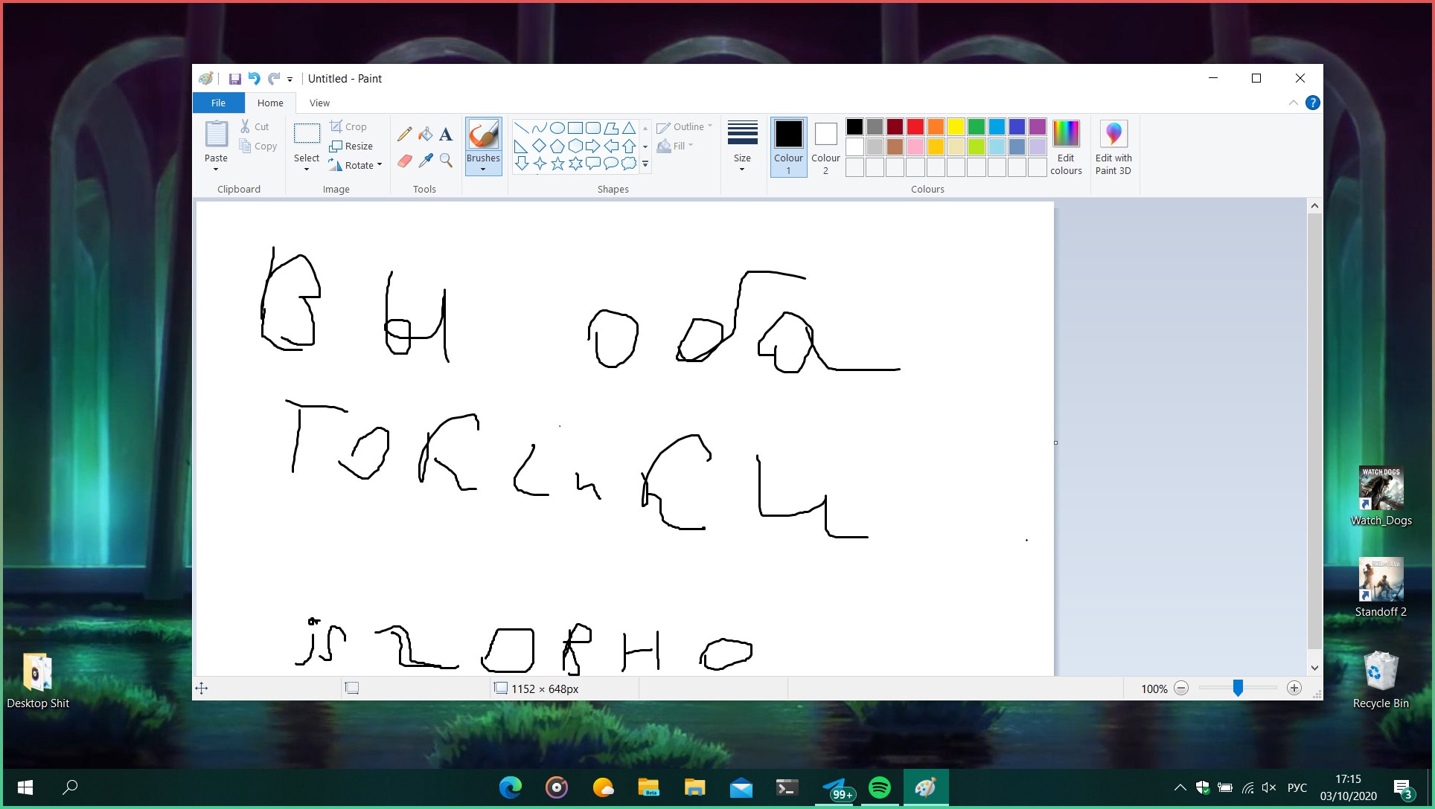Click the Redo arrow in title bar
Image resolution: width=1435 pixels, height=809 pixels.
click(x=273, y=79)
